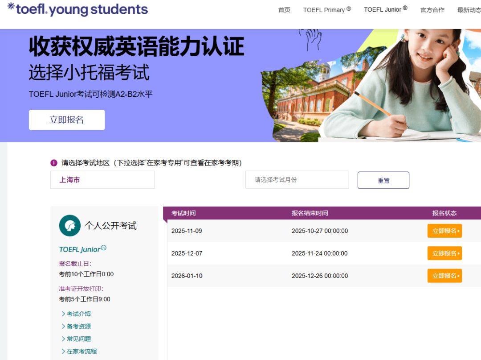Click the chevron before 考试介绍
Screen dimensions: 481x360
click(63, 314)
